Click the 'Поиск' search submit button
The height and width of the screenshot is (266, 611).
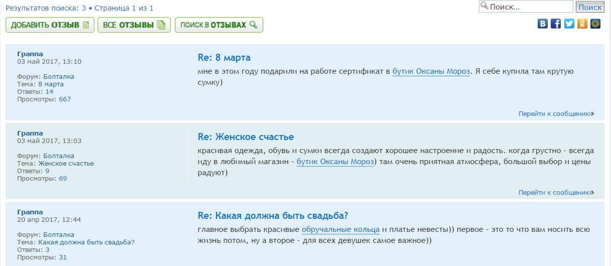click(590, 7)
